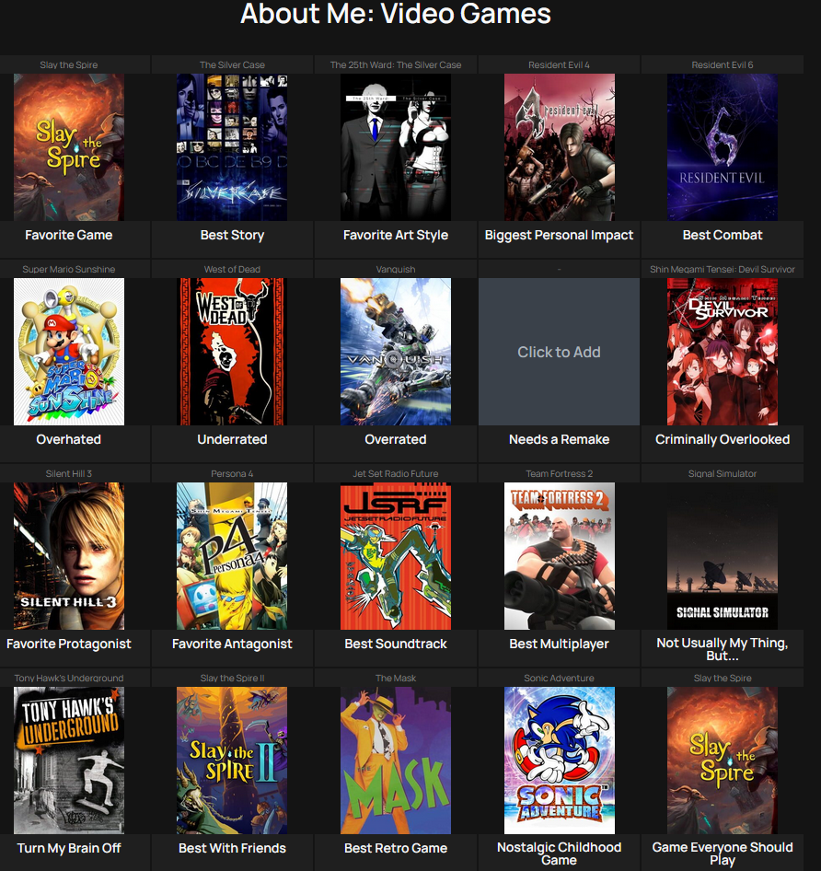Select The 25th Ward cover image

[x=396, y=147]
